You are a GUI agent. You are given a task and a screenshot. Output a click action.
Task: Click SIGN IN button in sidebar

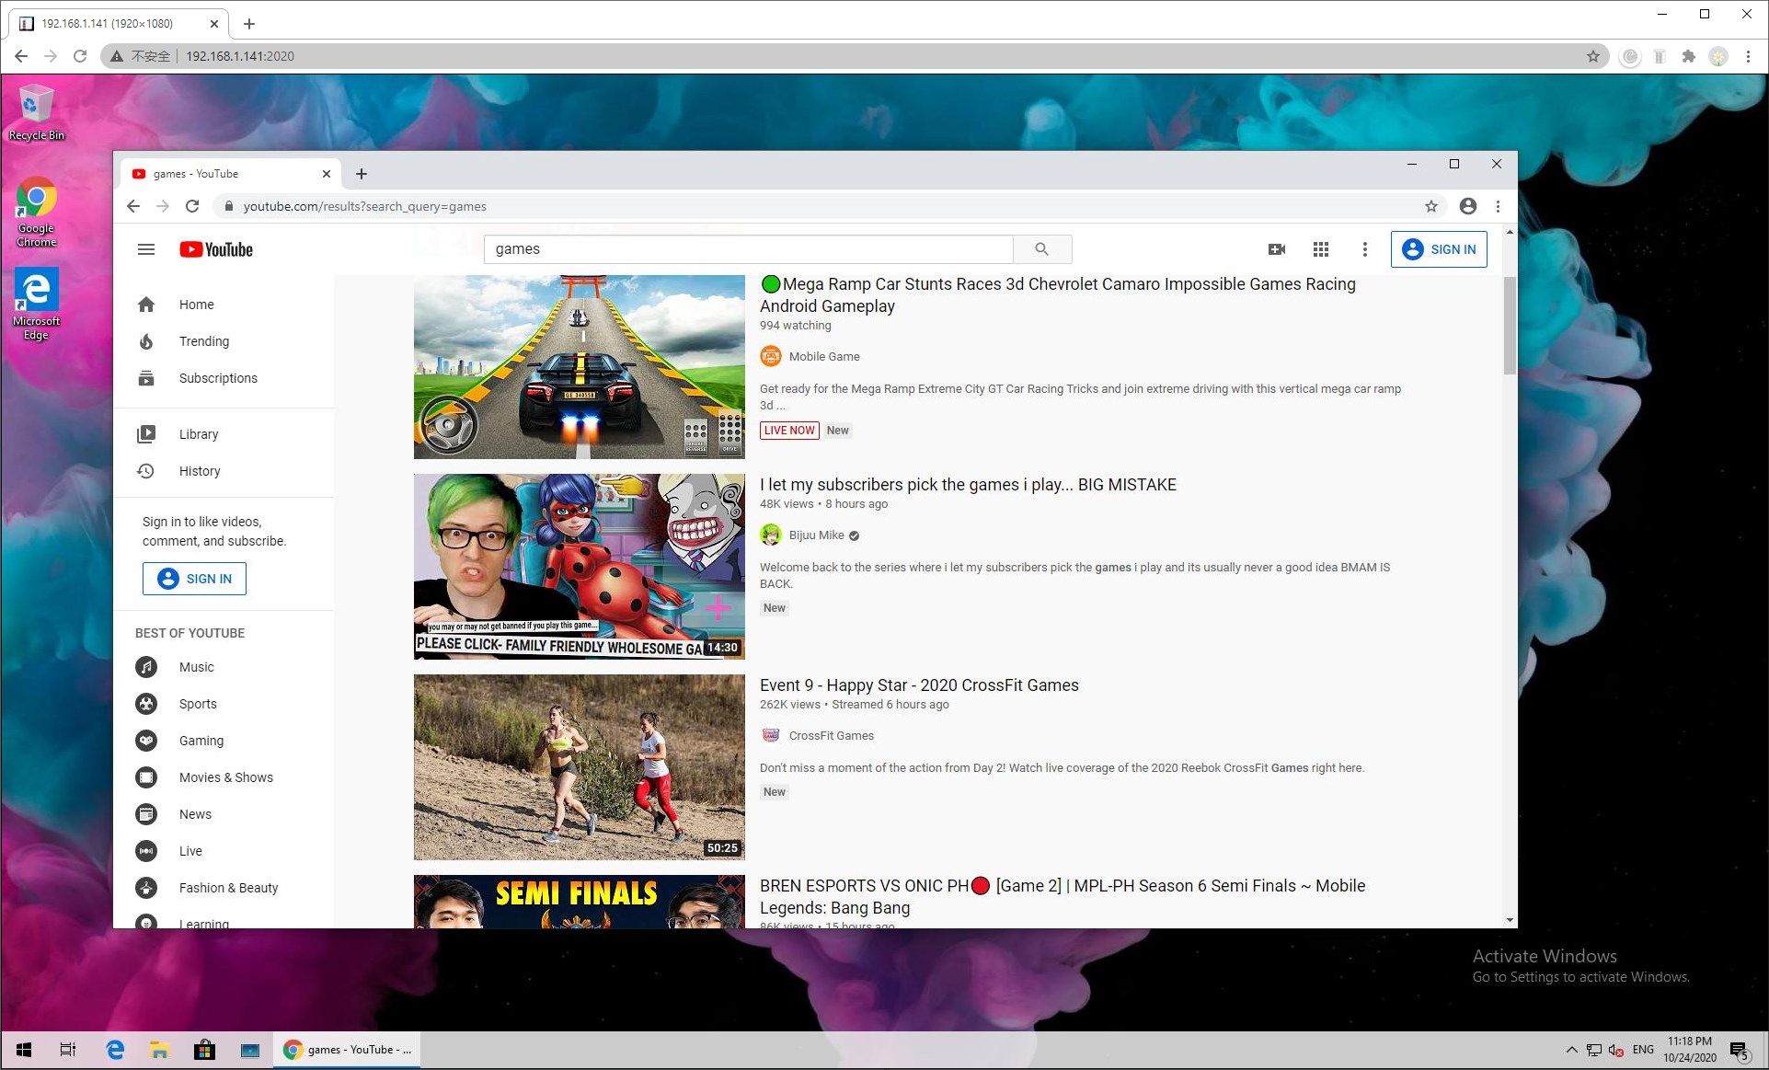coord(194,579)
